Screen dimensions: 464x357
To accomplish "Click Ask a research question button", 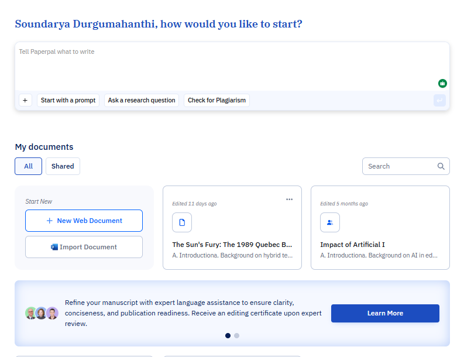I will pyautogui.click(x=142, y=100).
